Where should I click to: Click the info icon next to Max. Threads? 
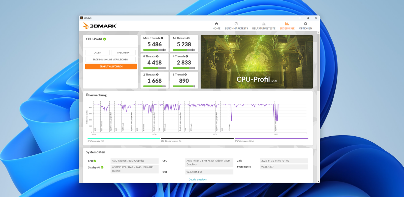click(162, 38)
